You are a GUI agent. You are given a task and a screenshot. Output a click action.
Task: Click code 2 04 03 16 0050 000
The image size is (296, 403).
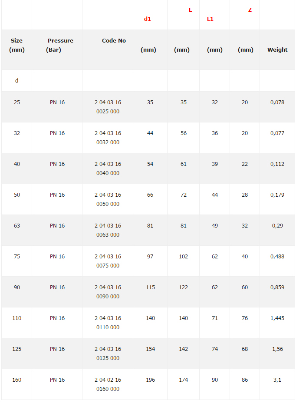(108, 199)
